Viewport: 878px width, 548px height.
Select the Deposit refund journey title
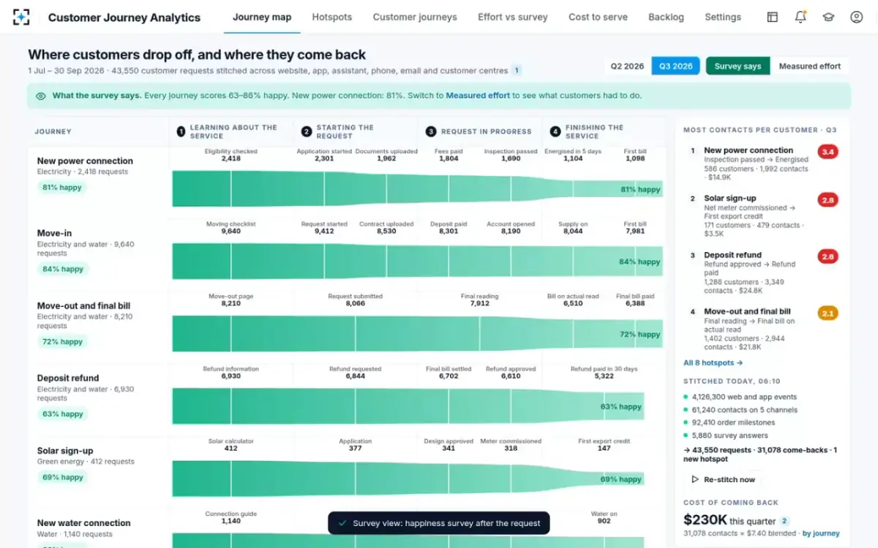(x=68, y=378)
